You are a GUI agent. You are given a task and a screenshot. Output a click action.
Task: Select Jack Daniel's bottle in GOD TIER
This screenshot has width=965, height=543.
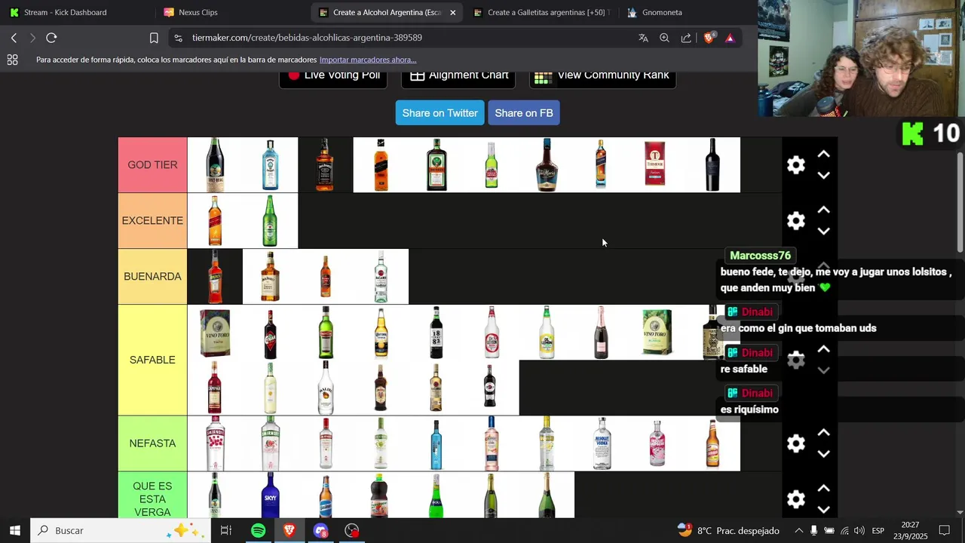pyautogui.click(x=326, y=164)
